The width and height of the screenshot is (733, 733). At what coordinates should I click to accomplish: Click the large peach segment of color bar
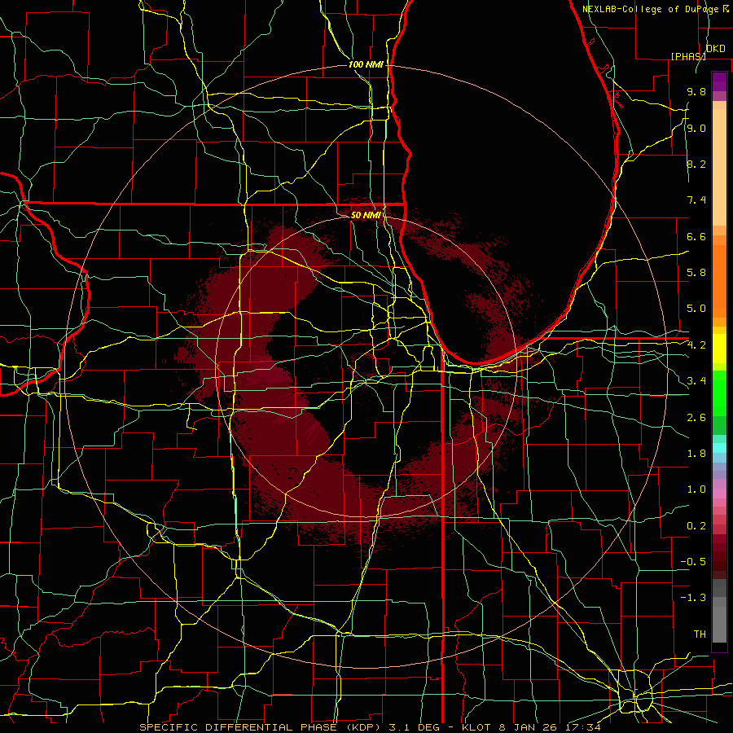click(x=719, y=167)
